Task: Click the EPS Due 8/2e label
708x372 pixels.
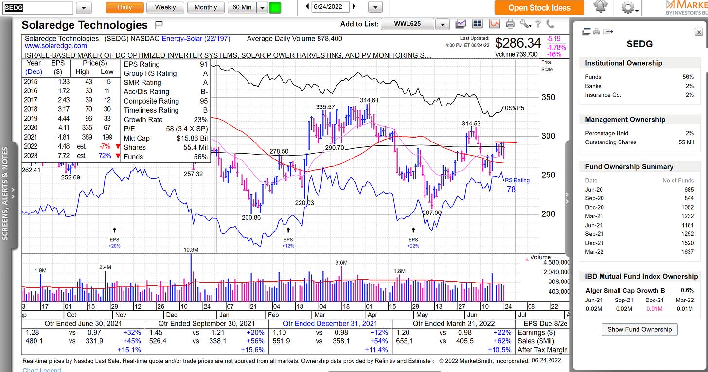Action: click(x=545, y=324)
